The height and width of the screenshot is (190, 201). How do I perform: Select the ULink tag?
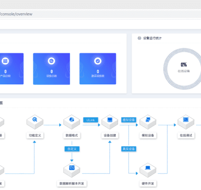(x=90, y=120)
